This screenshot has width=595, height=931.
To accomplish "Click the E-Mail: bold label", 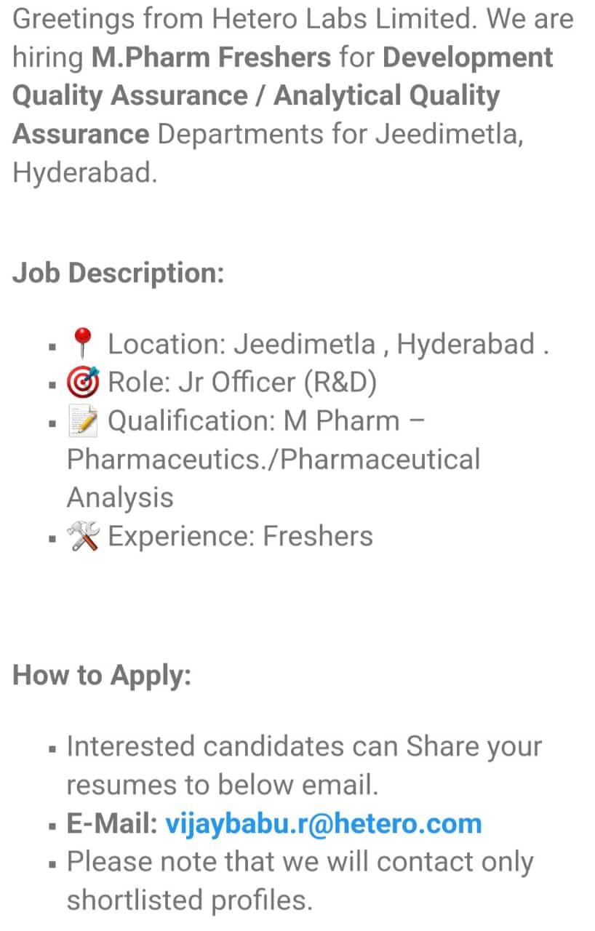I will point(113,824).
